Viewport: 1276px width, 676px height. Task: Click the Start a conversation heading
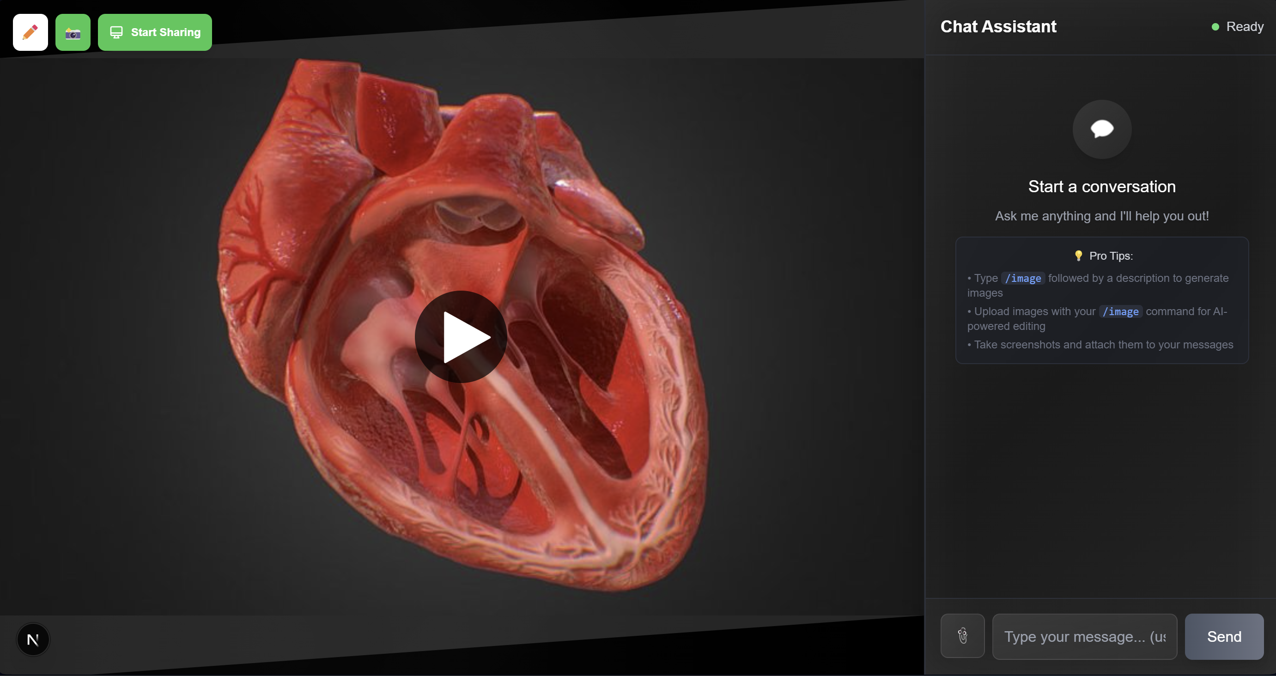1102,186
